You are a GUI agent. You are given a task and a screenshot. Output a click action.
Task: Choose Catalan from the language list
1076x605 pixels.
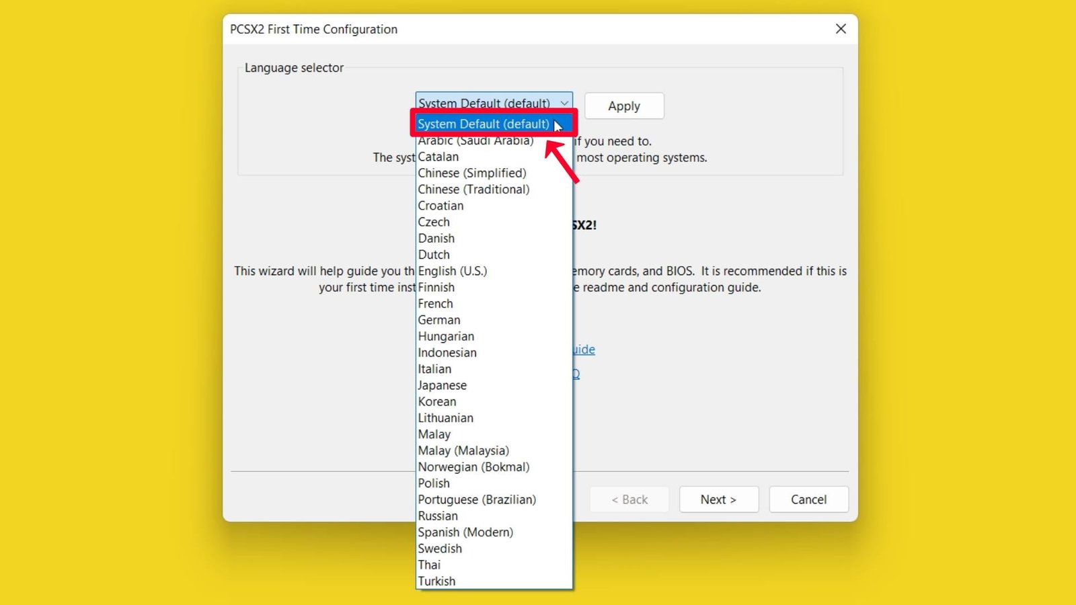click(494, 157)
